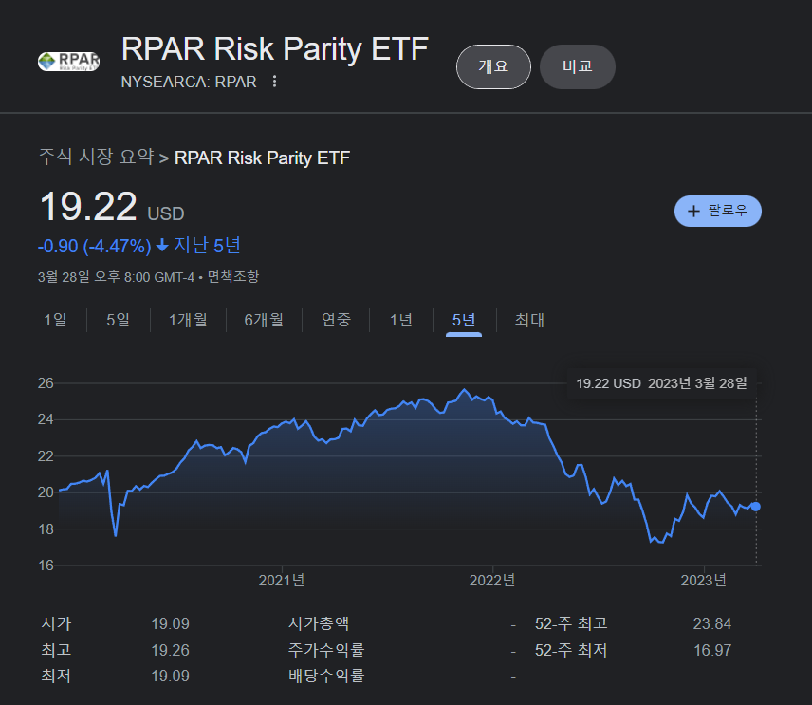812x705 pixels.
Task: Open the 비교 compare button
Action: (x=577, y=66)
